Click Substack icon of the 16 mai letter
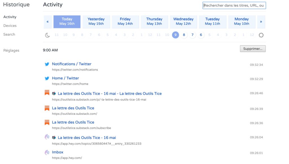The width and height of the screenshot is (289, 164). coord(47,93)
